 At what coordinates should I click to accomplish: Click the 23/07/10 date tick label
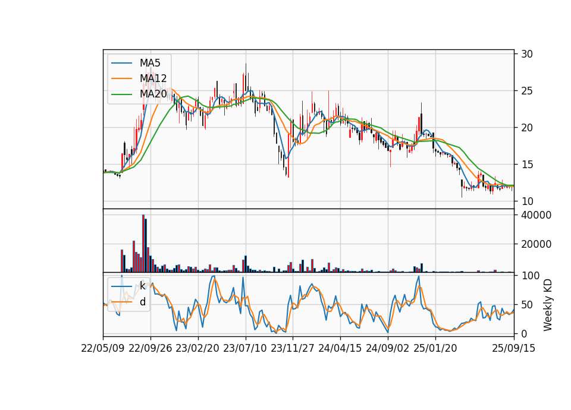(245, 348)
